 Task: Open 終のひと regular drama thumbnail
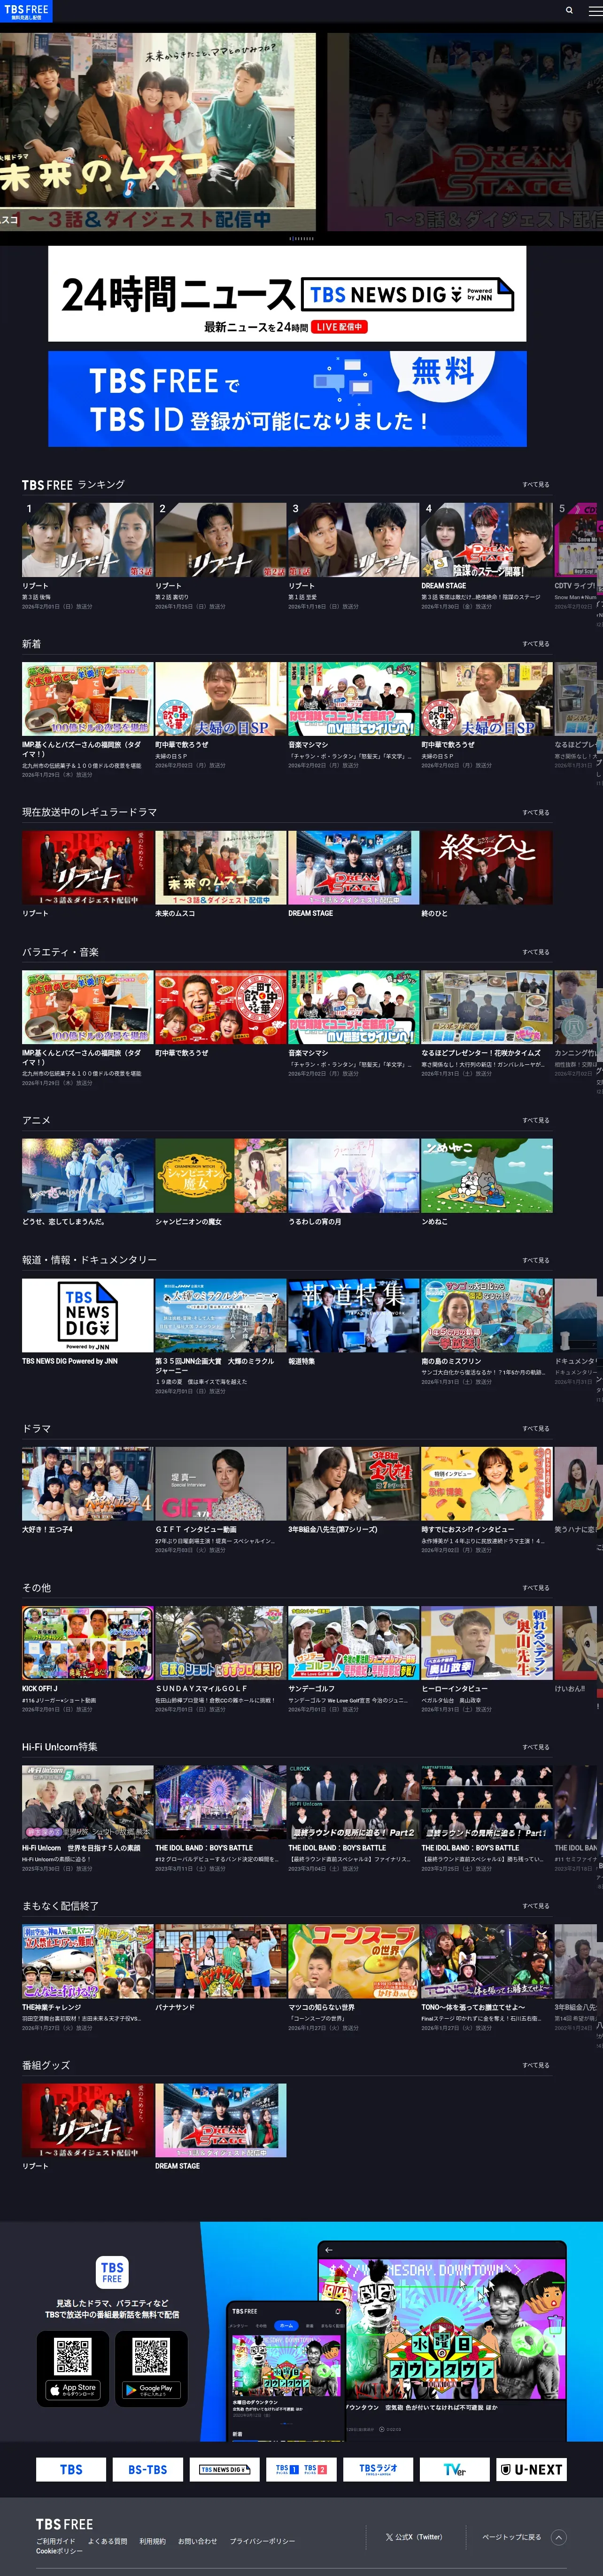(x=486, y=867)
